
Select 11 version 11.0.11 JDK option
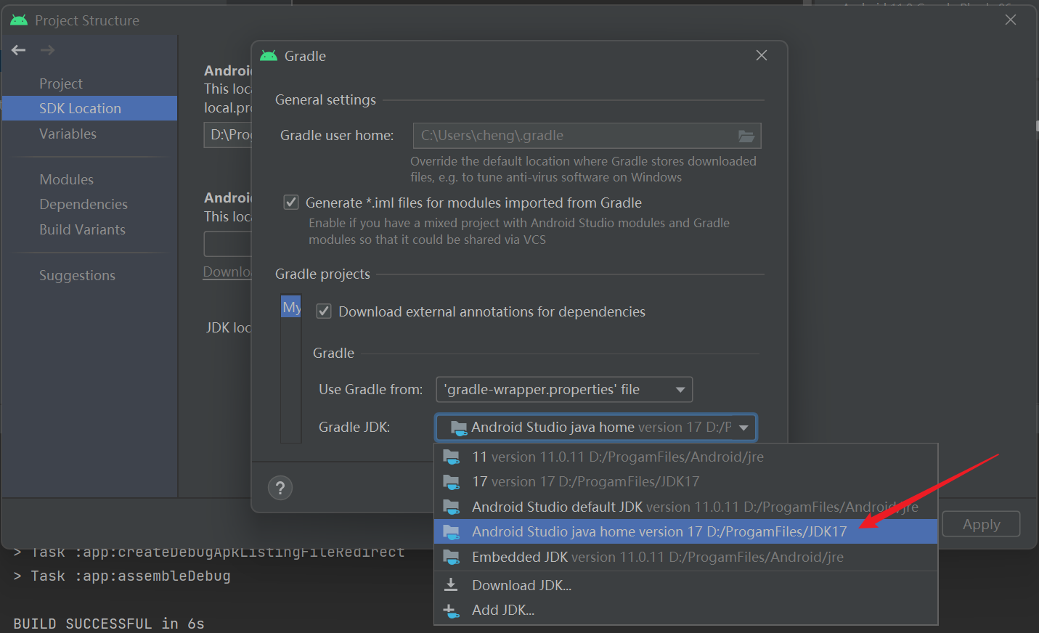(x=685, y=457)
